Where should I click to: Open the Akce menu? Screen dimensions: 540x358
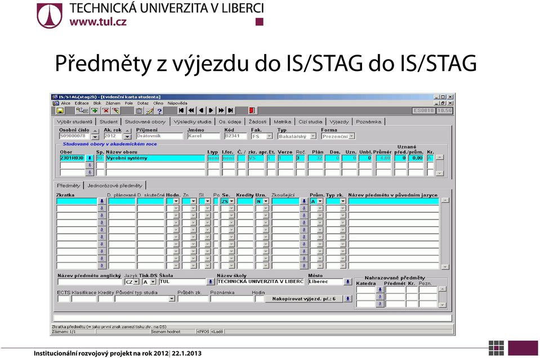tap(65, 103)
